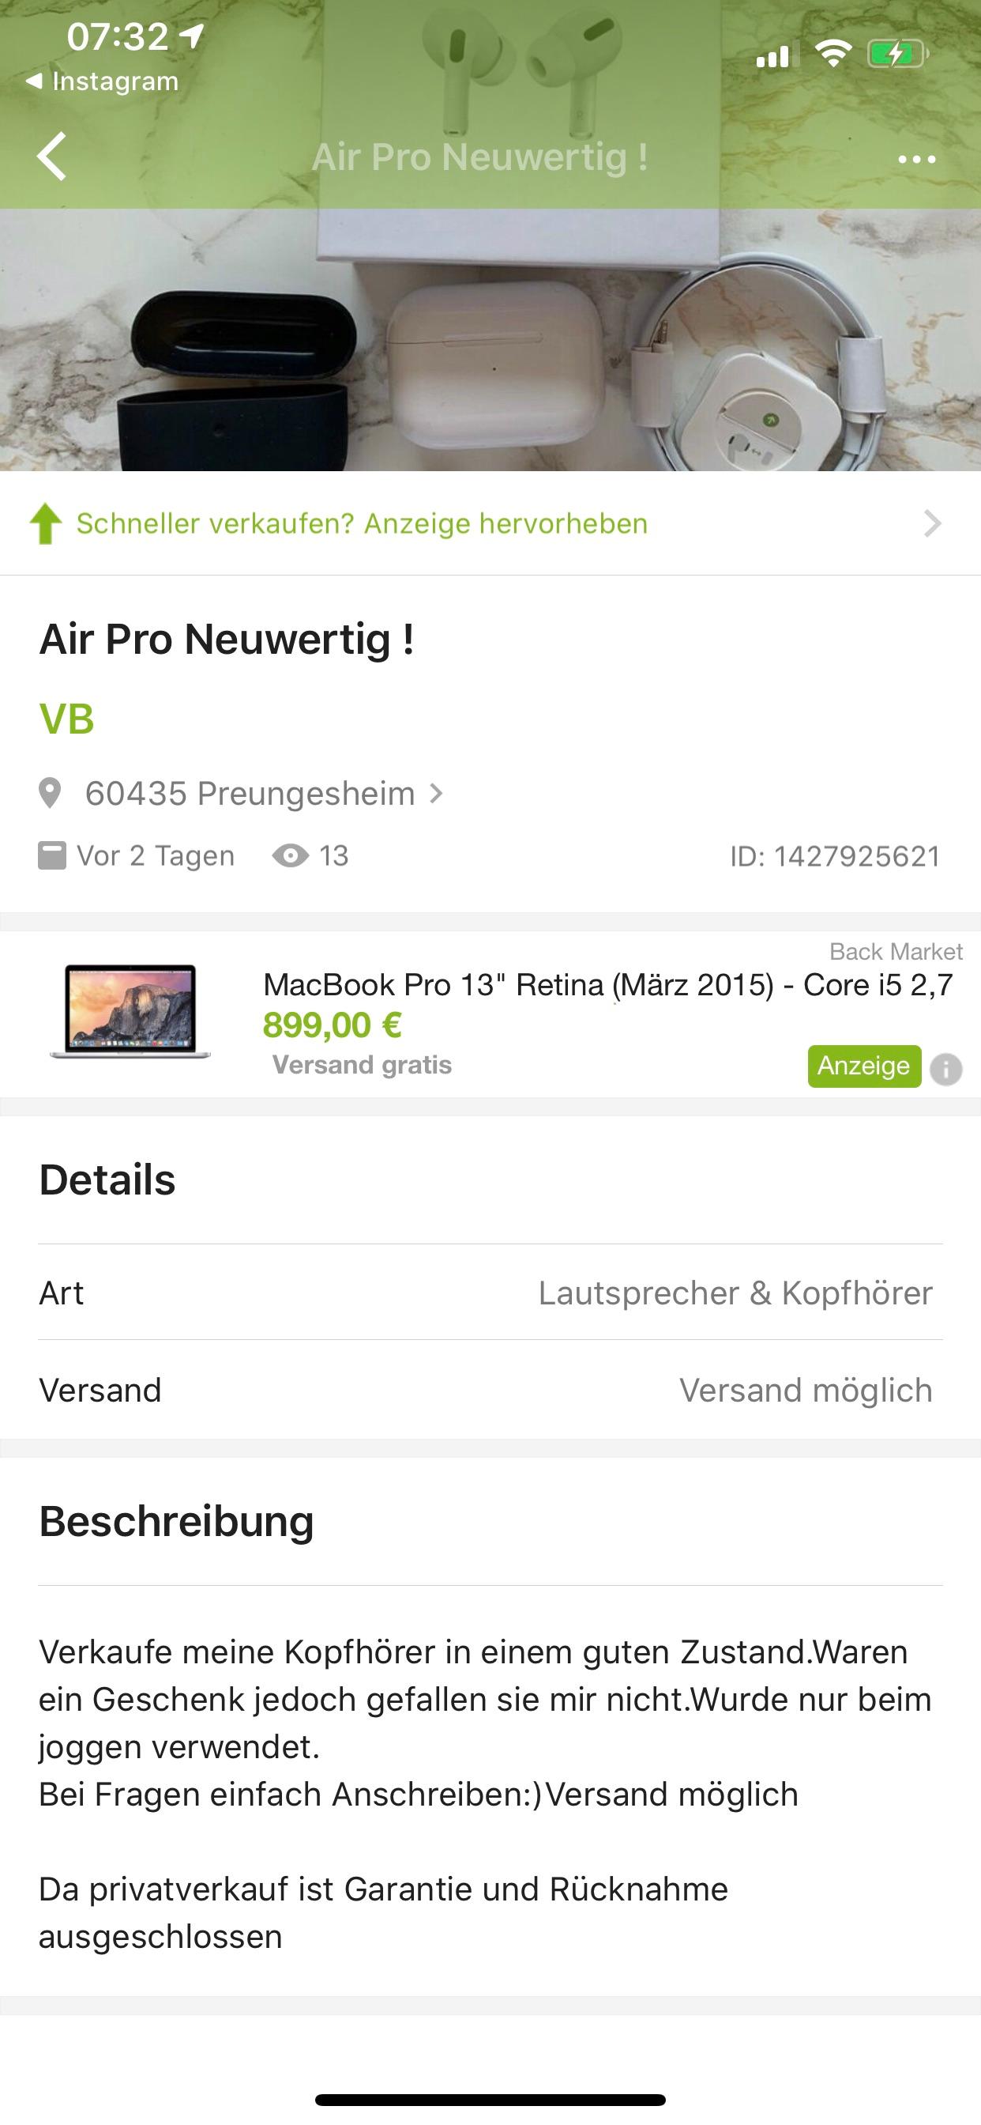The height and width of the screenshot is (2125, 981).
Task: Tap the Back Market advertiser label
Action: (895, 952)
